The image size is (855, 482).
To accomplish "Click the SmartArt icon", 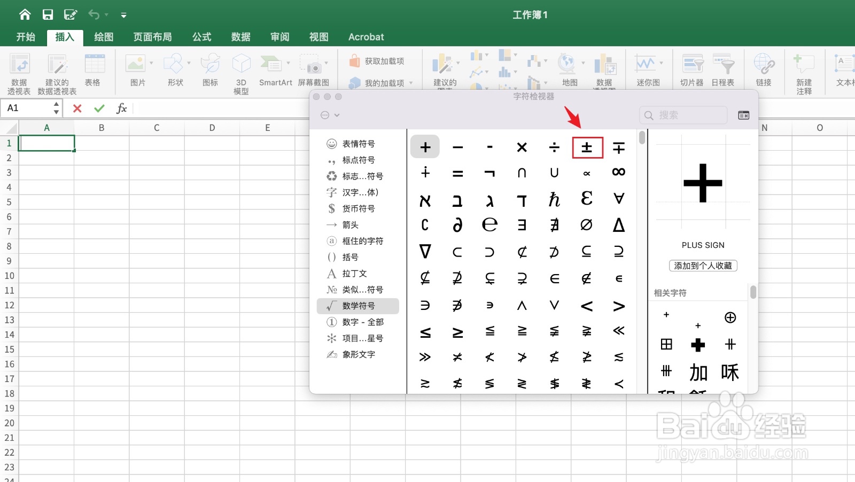I will pyautogui.click(x=272, y=64).
